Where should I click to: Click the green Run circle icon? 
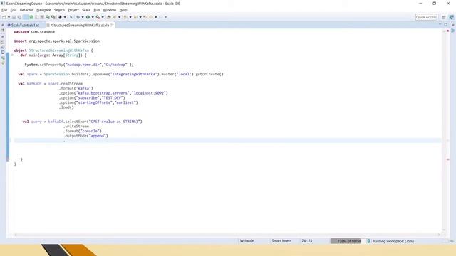point(88,17)
